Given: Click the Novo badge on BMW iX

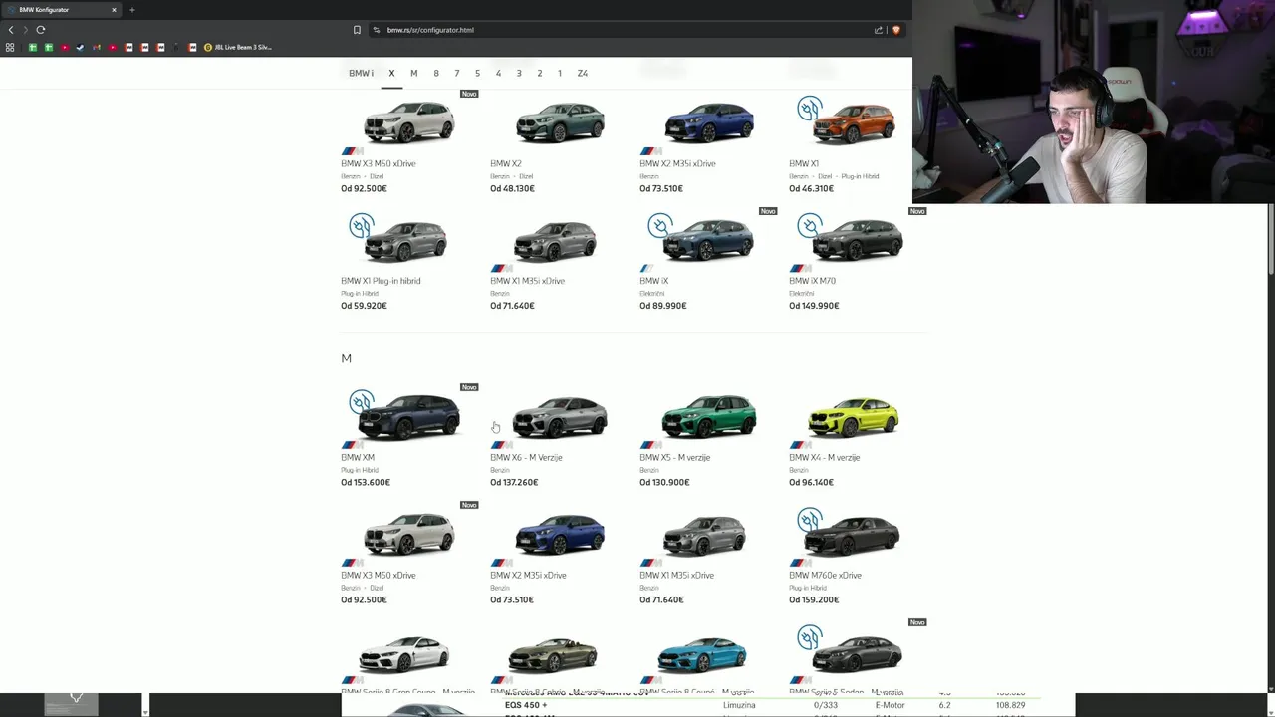Looking at the screenshot, I should 768,211.
